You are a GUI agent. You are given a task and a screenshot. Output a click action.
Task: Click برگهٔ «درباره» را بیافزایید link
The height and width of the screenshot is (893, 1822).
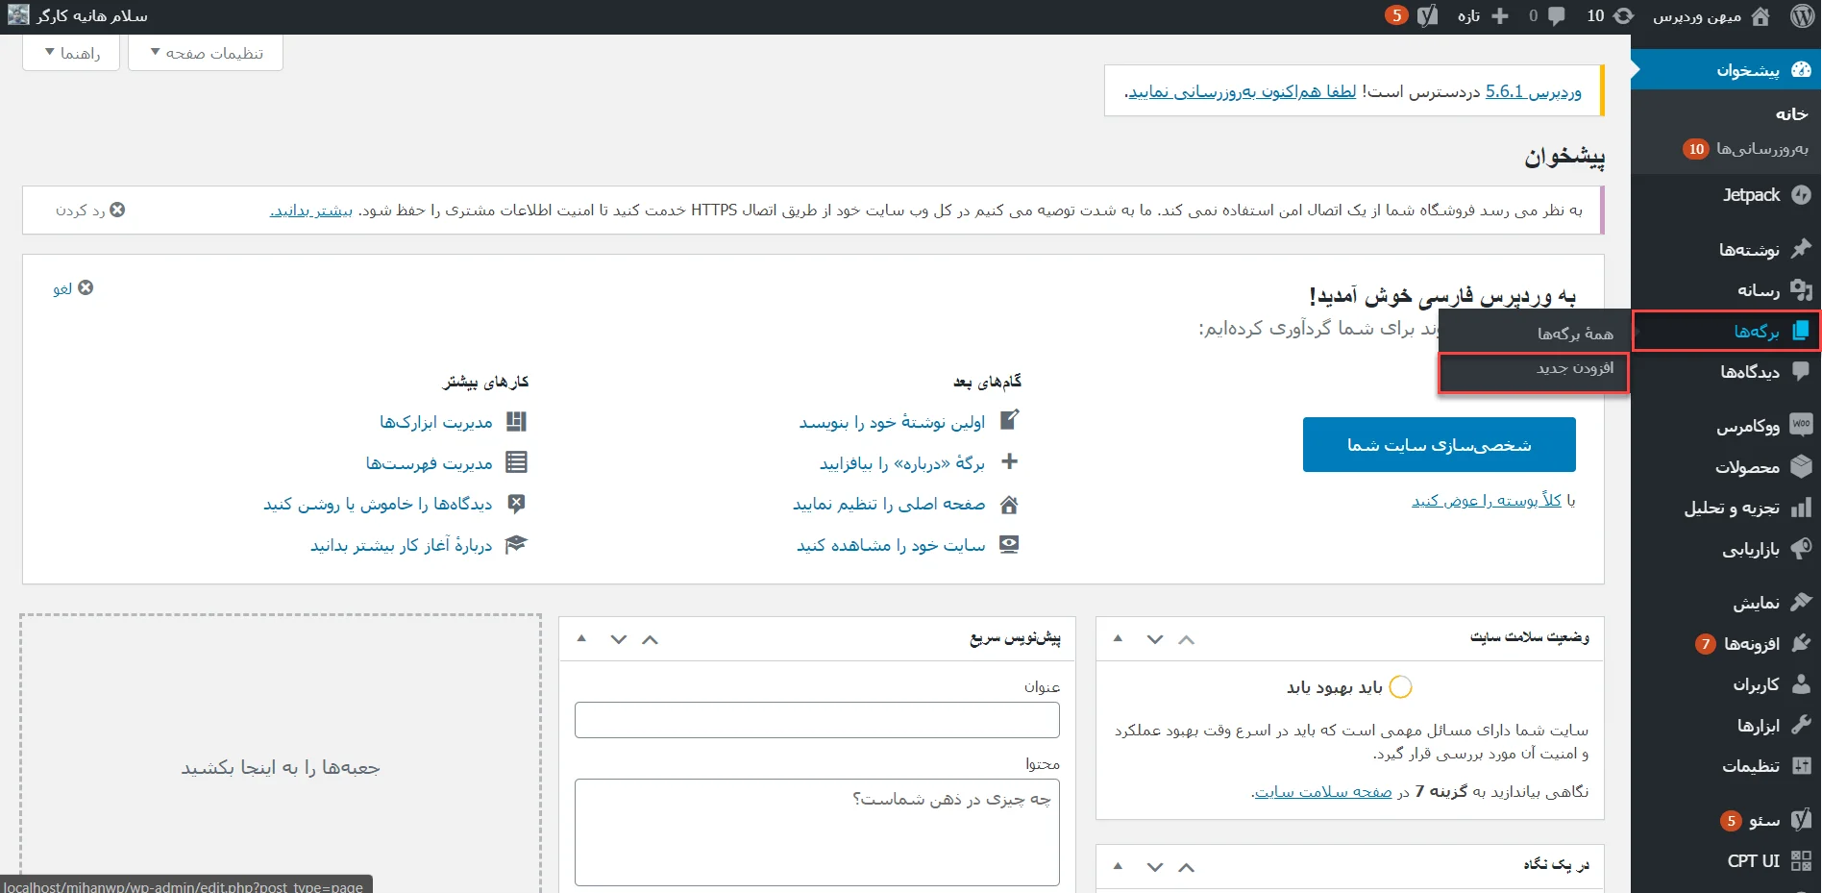click(x=902, y=463)
